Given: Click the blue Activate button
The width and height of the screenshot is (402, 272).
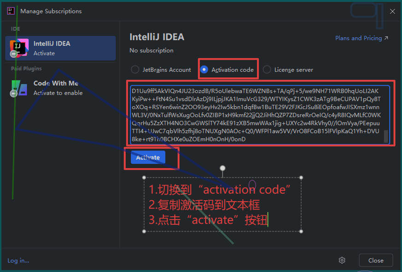Looking at the screenshot, I should (x=148, y=157).
